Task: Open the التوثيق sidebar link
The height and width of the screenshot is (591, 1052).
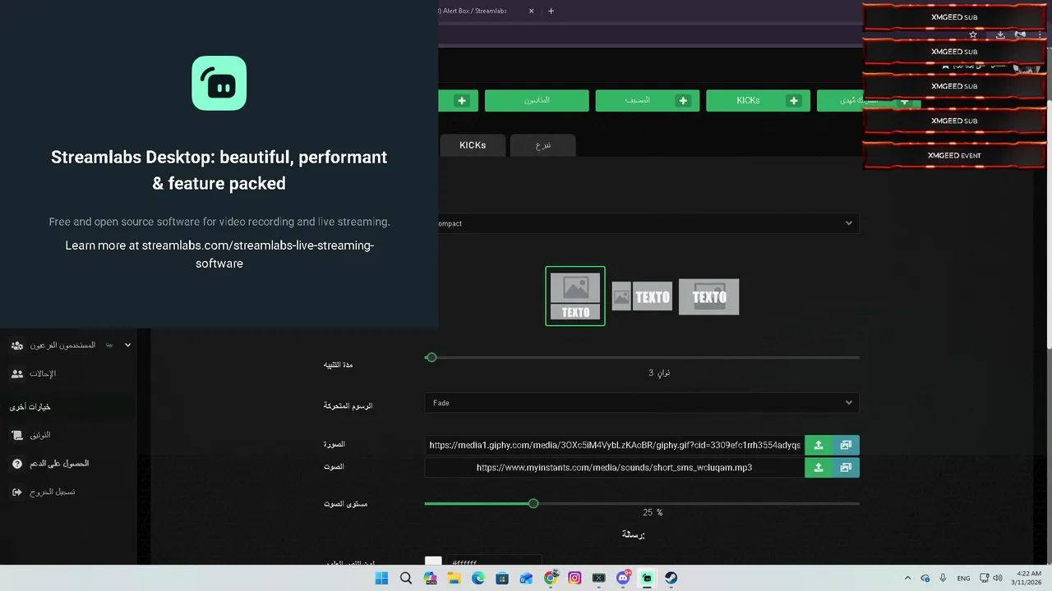Action: [x=40, y=435]
